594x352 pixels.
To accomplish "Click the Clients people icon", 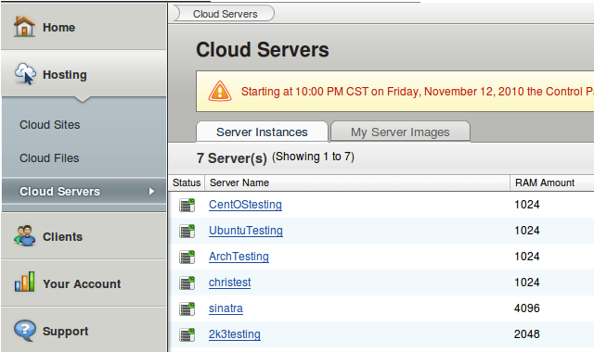I will 25,236.
